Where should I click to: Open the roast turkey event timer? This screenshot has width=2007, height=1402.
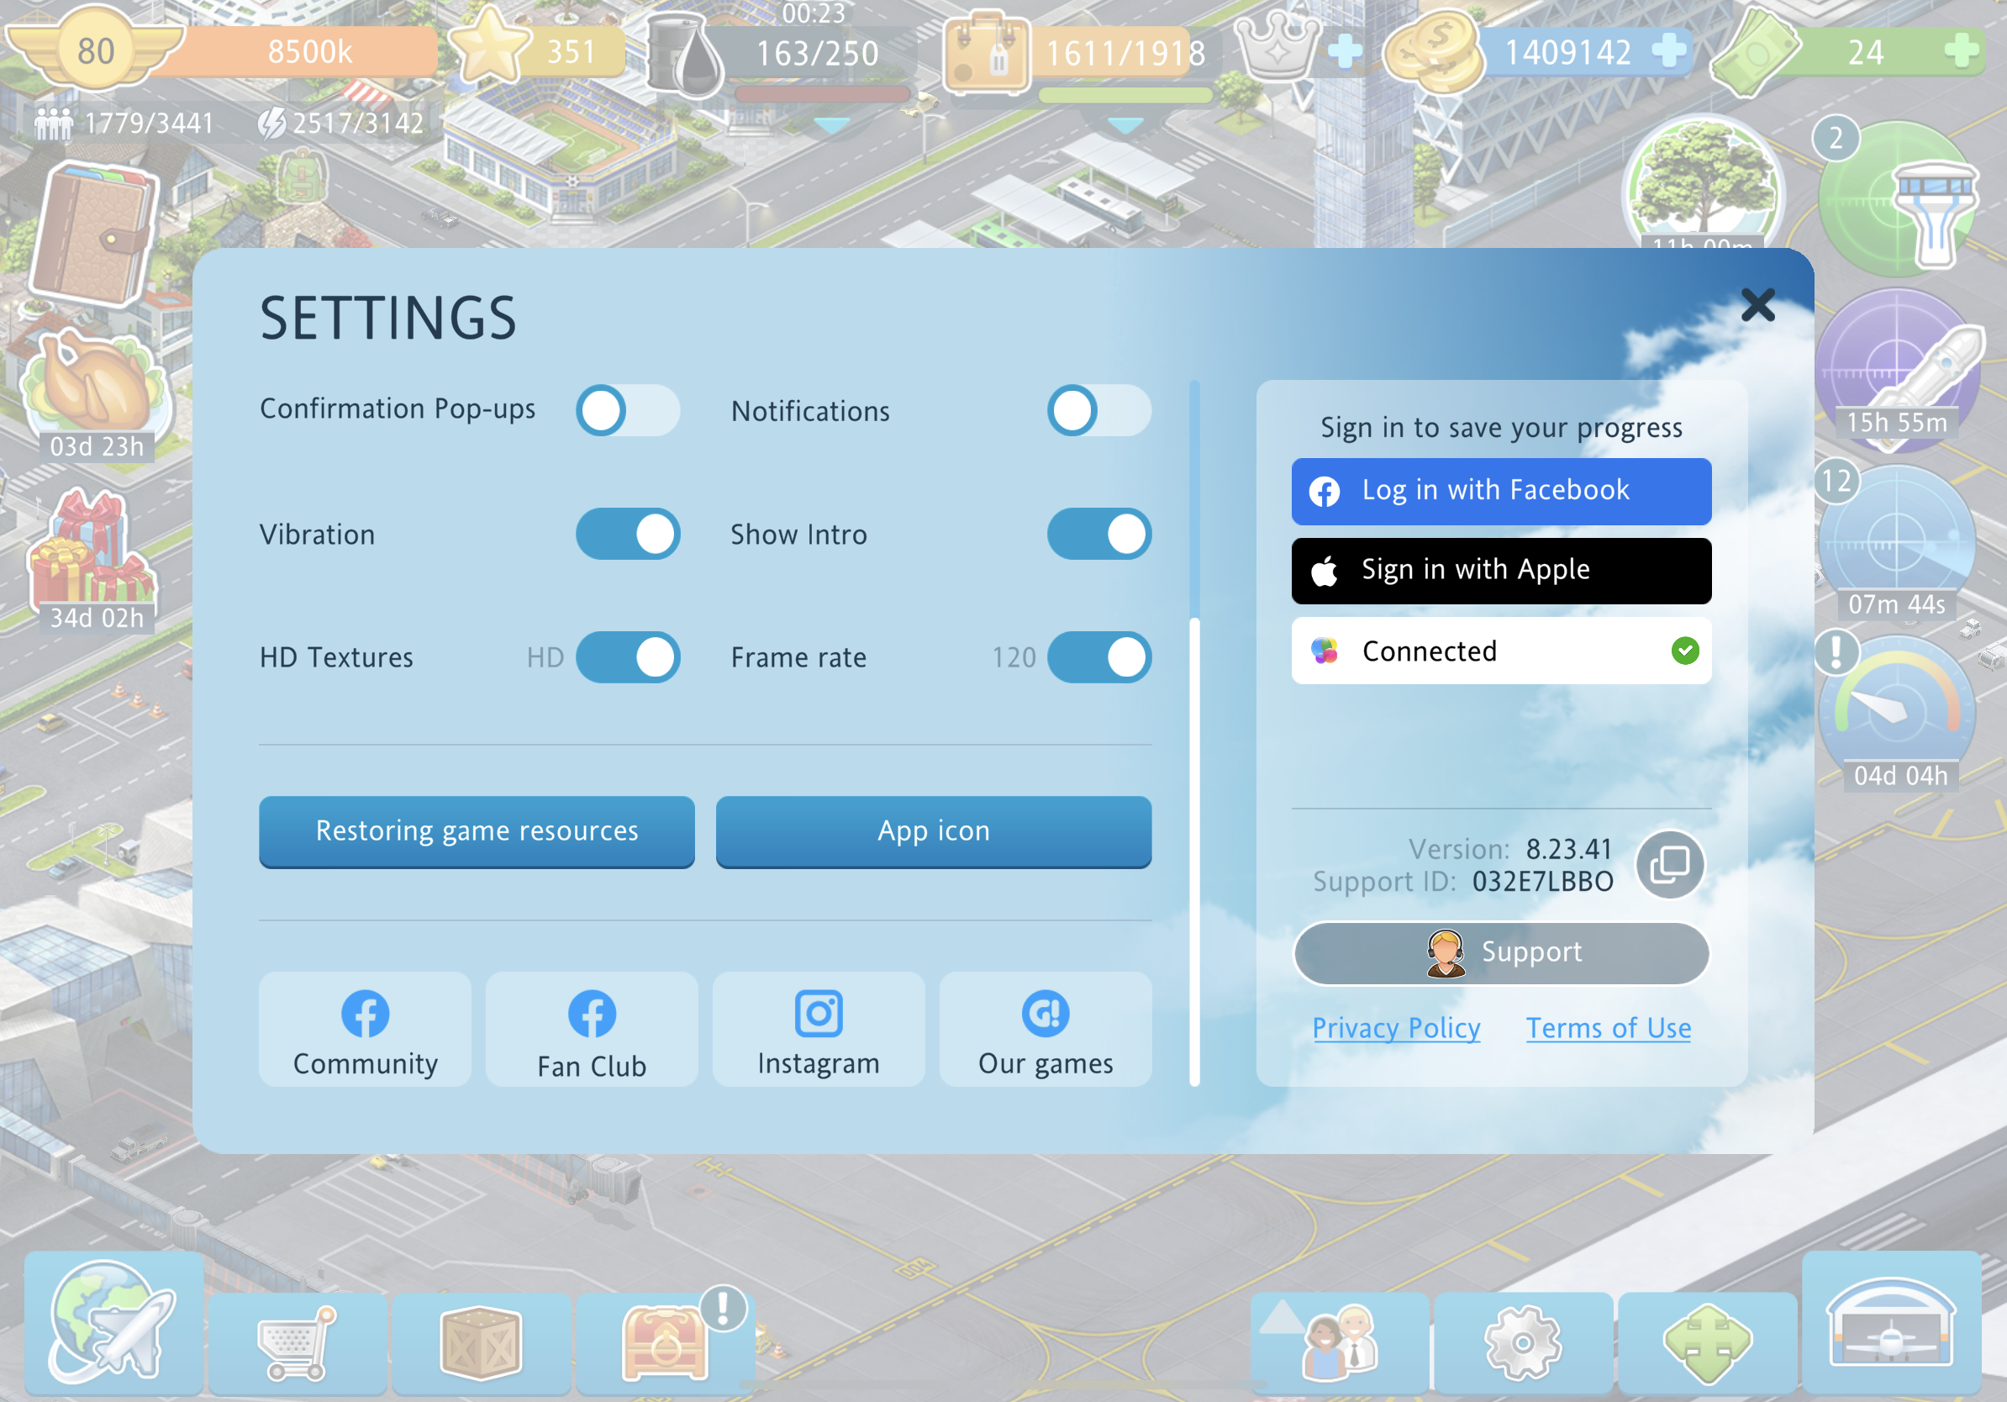96,395
